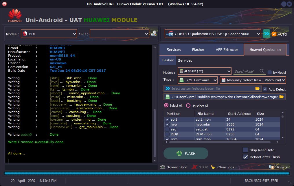Select the Flasher sub-tab
The width and height of the screenshot is (294, 186).
pos(168,60)
